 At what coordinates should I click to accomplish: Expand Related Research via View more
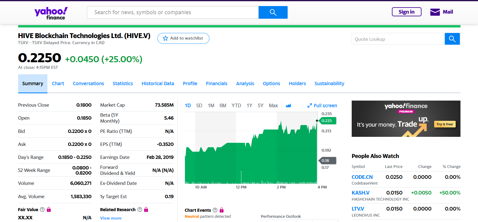[x=111, y=218]
